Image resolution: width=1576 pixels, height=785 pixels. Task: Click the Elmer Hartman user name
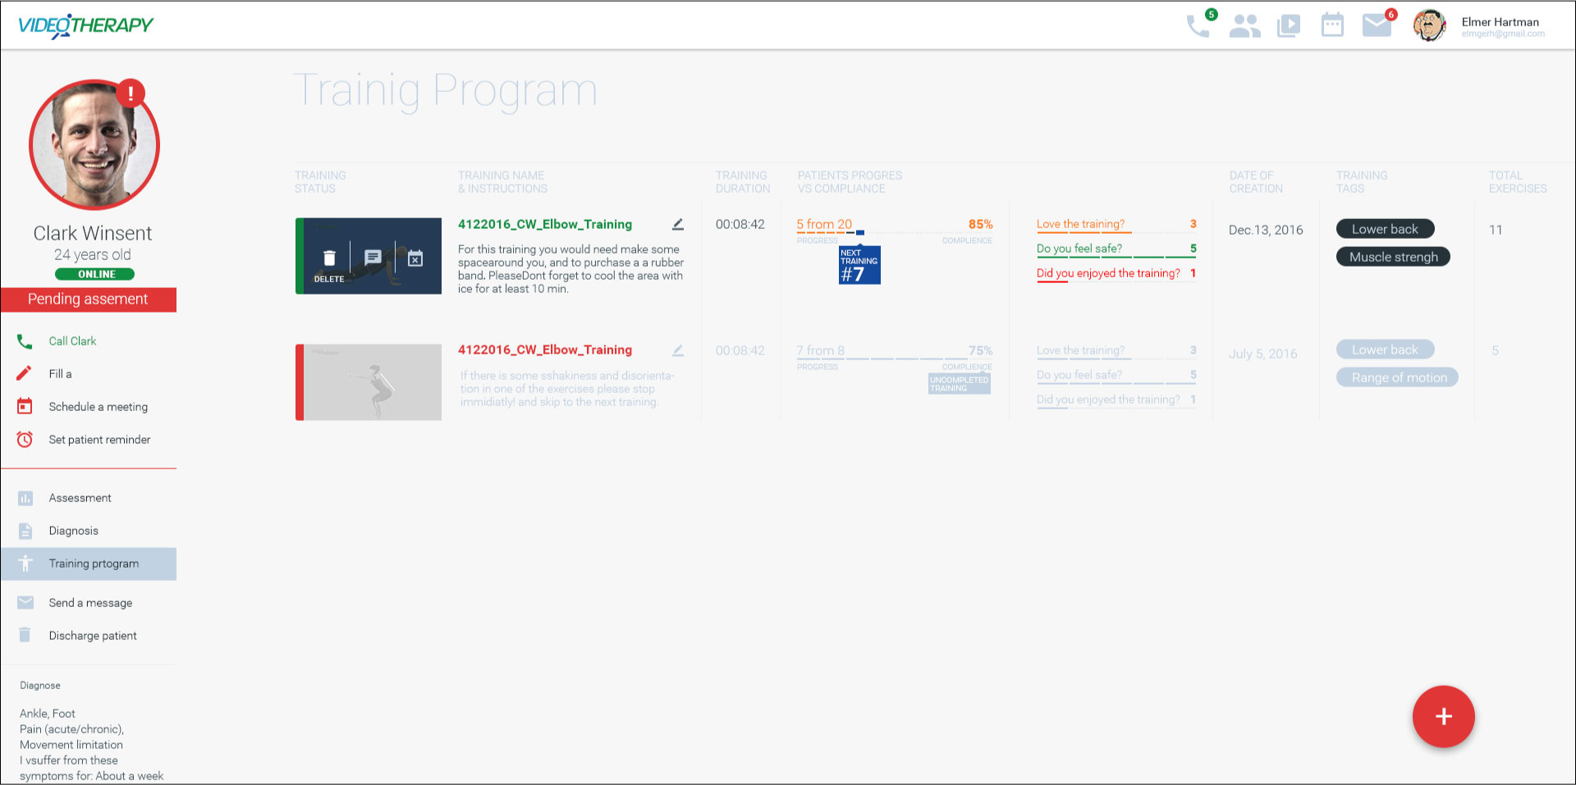(x=1500, y=22)
